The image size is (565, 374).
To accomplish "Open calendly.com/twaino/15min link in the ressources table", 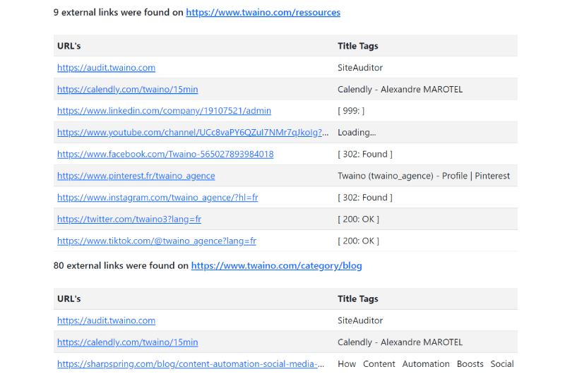I will tap(128, 90).
